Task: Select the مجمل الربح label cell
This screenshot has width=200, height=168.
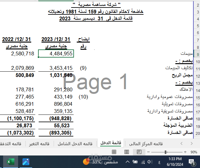Action: (182, 75)
